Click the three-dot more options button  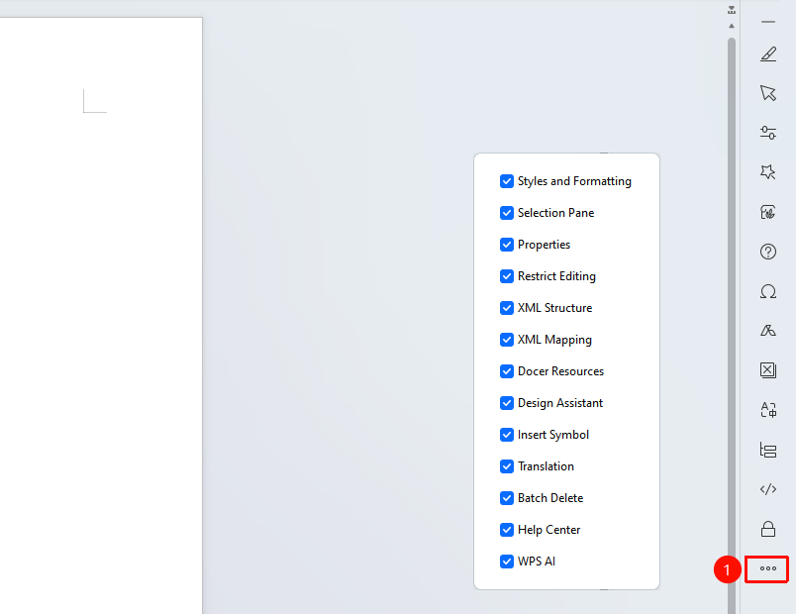768,568
